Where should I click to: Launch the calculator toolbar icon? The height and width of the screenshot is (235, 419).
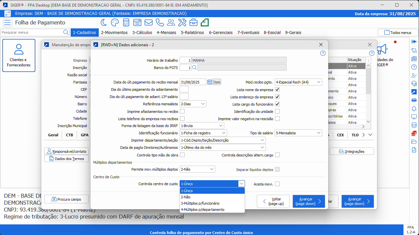pos(126,22)
